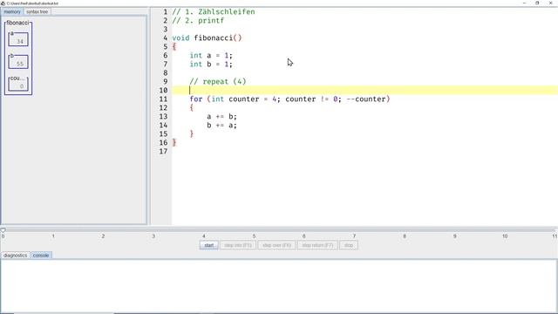Minimize the application window
The height and width of the screenshot is (314, 558).
coord(524,3)
